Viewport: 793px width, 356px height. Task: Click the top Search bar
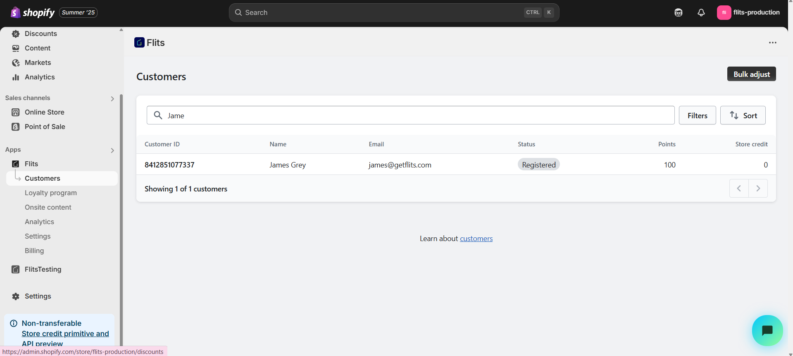pyautogui.click(x=394, y=12)
